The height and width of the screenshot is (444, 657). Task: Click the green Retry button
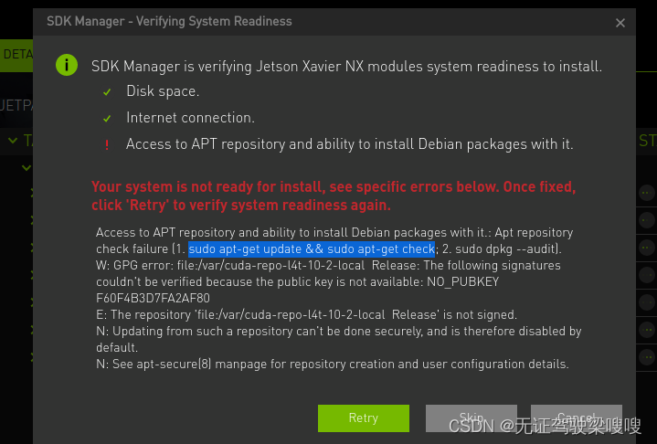click(364, 418)
